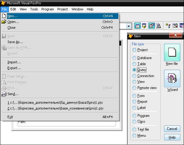Choose the Report radio option

[x=134, y=102]
